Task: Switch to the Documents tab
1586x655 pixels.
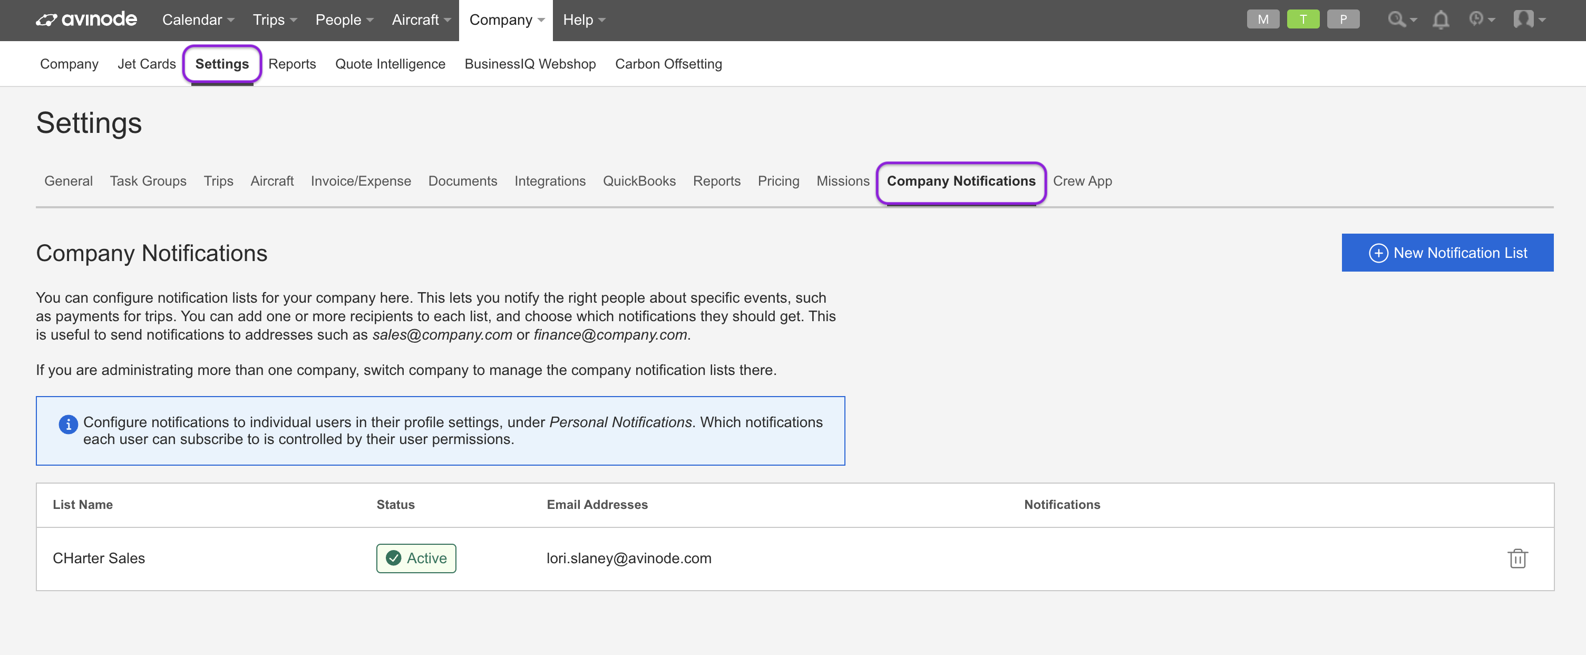Action: click(x=462, y=181)
